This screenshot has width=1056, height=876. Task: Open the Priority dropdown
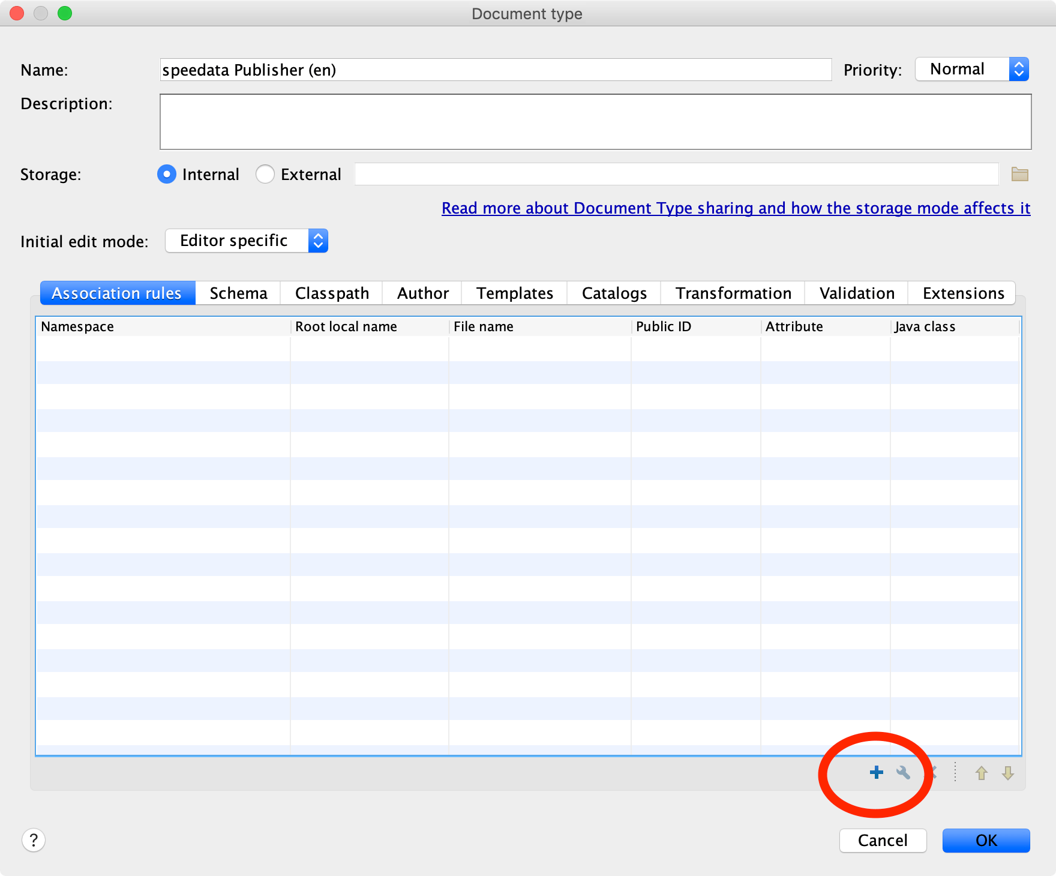coord(971,69)
